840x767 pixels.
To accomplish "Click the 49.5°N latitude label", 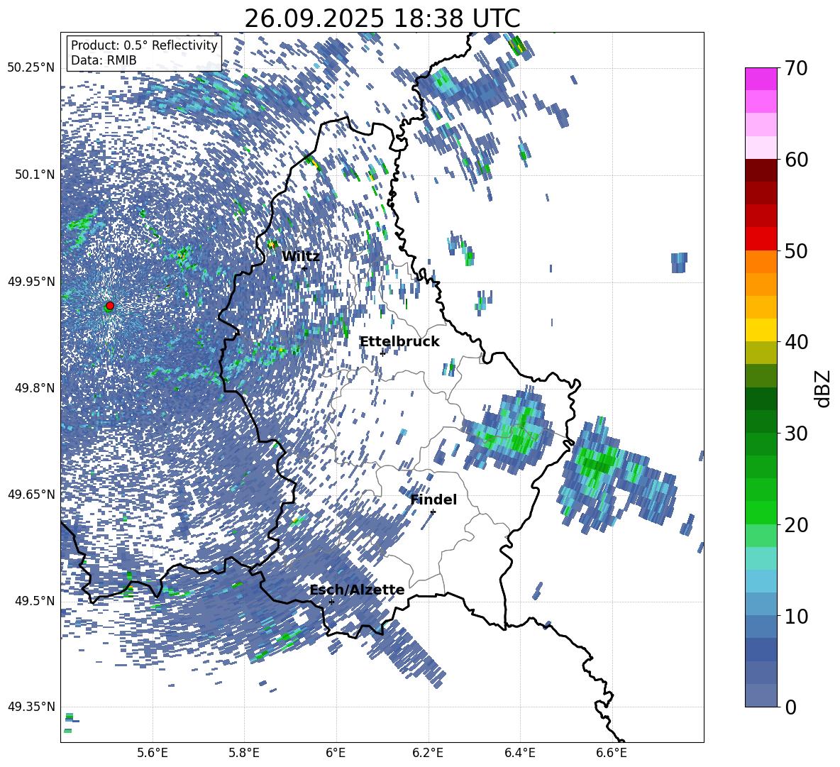I will click(x=34, y=600).
